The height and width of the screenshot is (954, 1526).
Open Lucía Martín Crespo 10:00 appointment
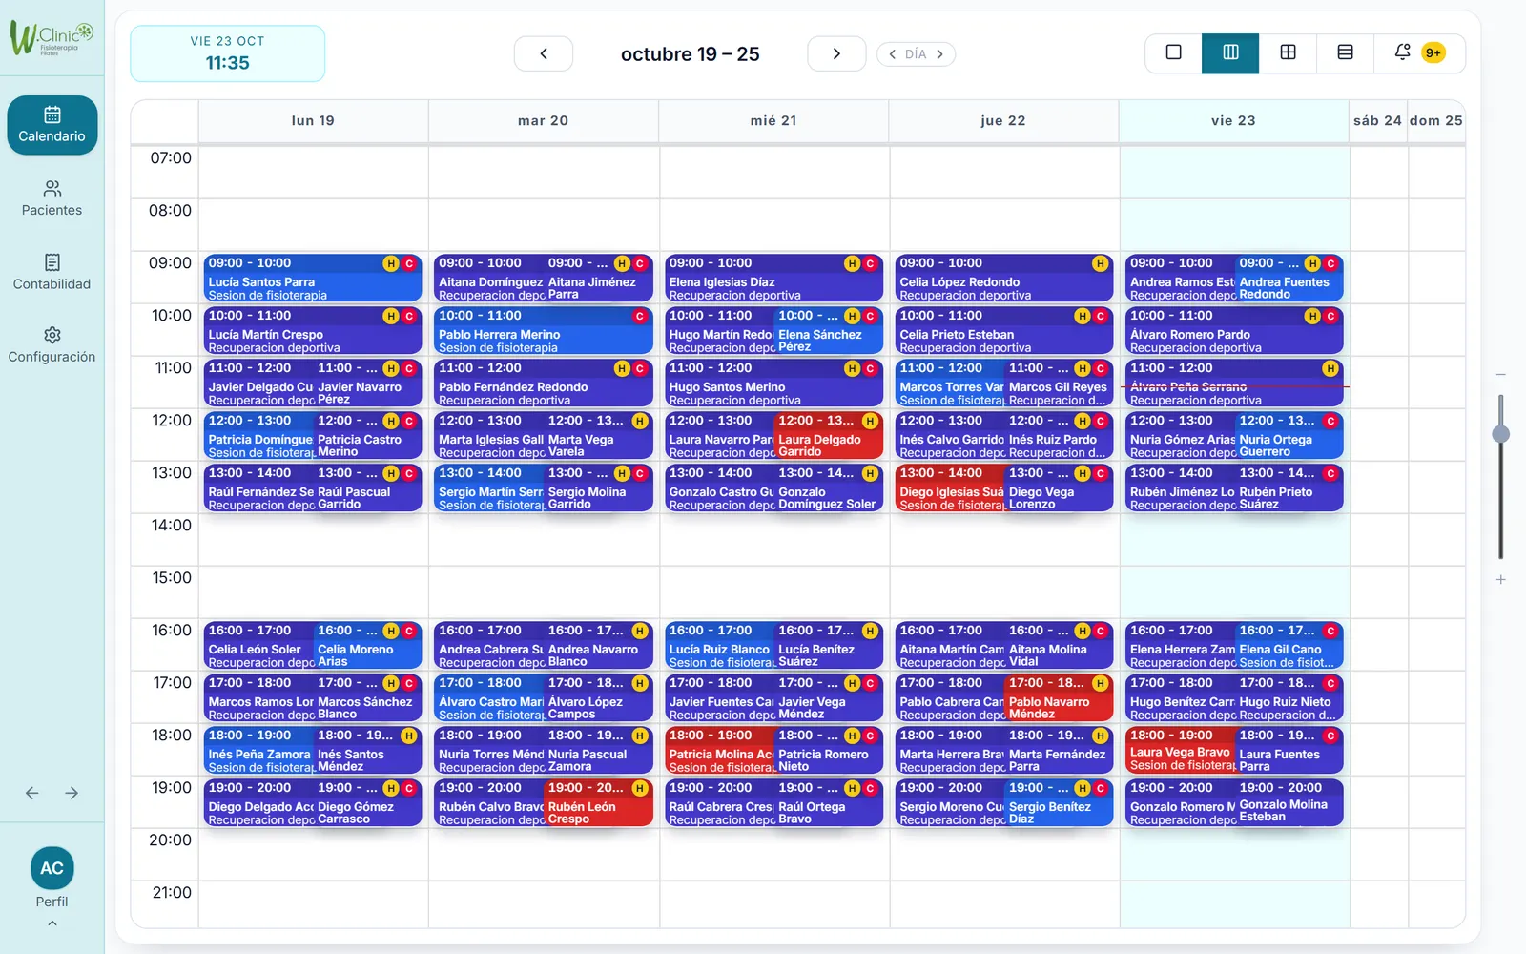313,330
